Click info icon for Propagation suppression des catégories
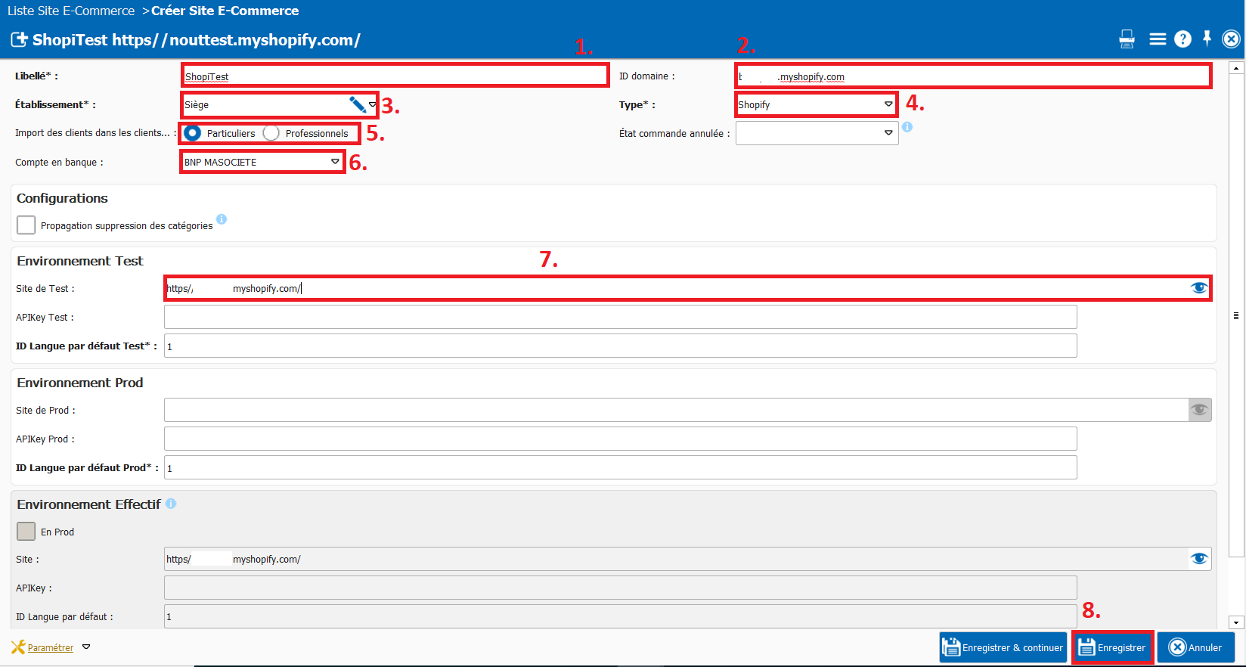1246x667 pixels. [x=222, y=219]
